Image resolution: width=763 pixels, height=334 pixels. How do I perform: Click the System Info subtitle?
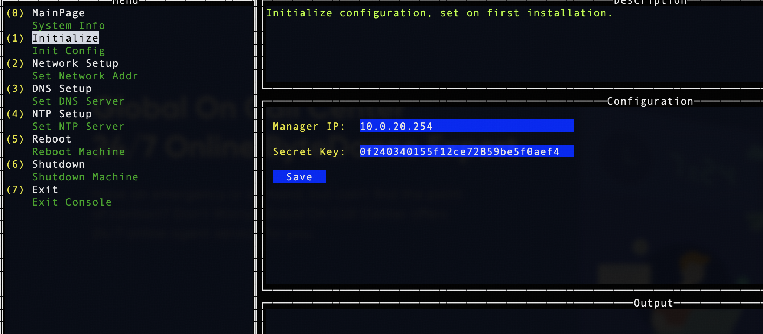coord(68,26)
